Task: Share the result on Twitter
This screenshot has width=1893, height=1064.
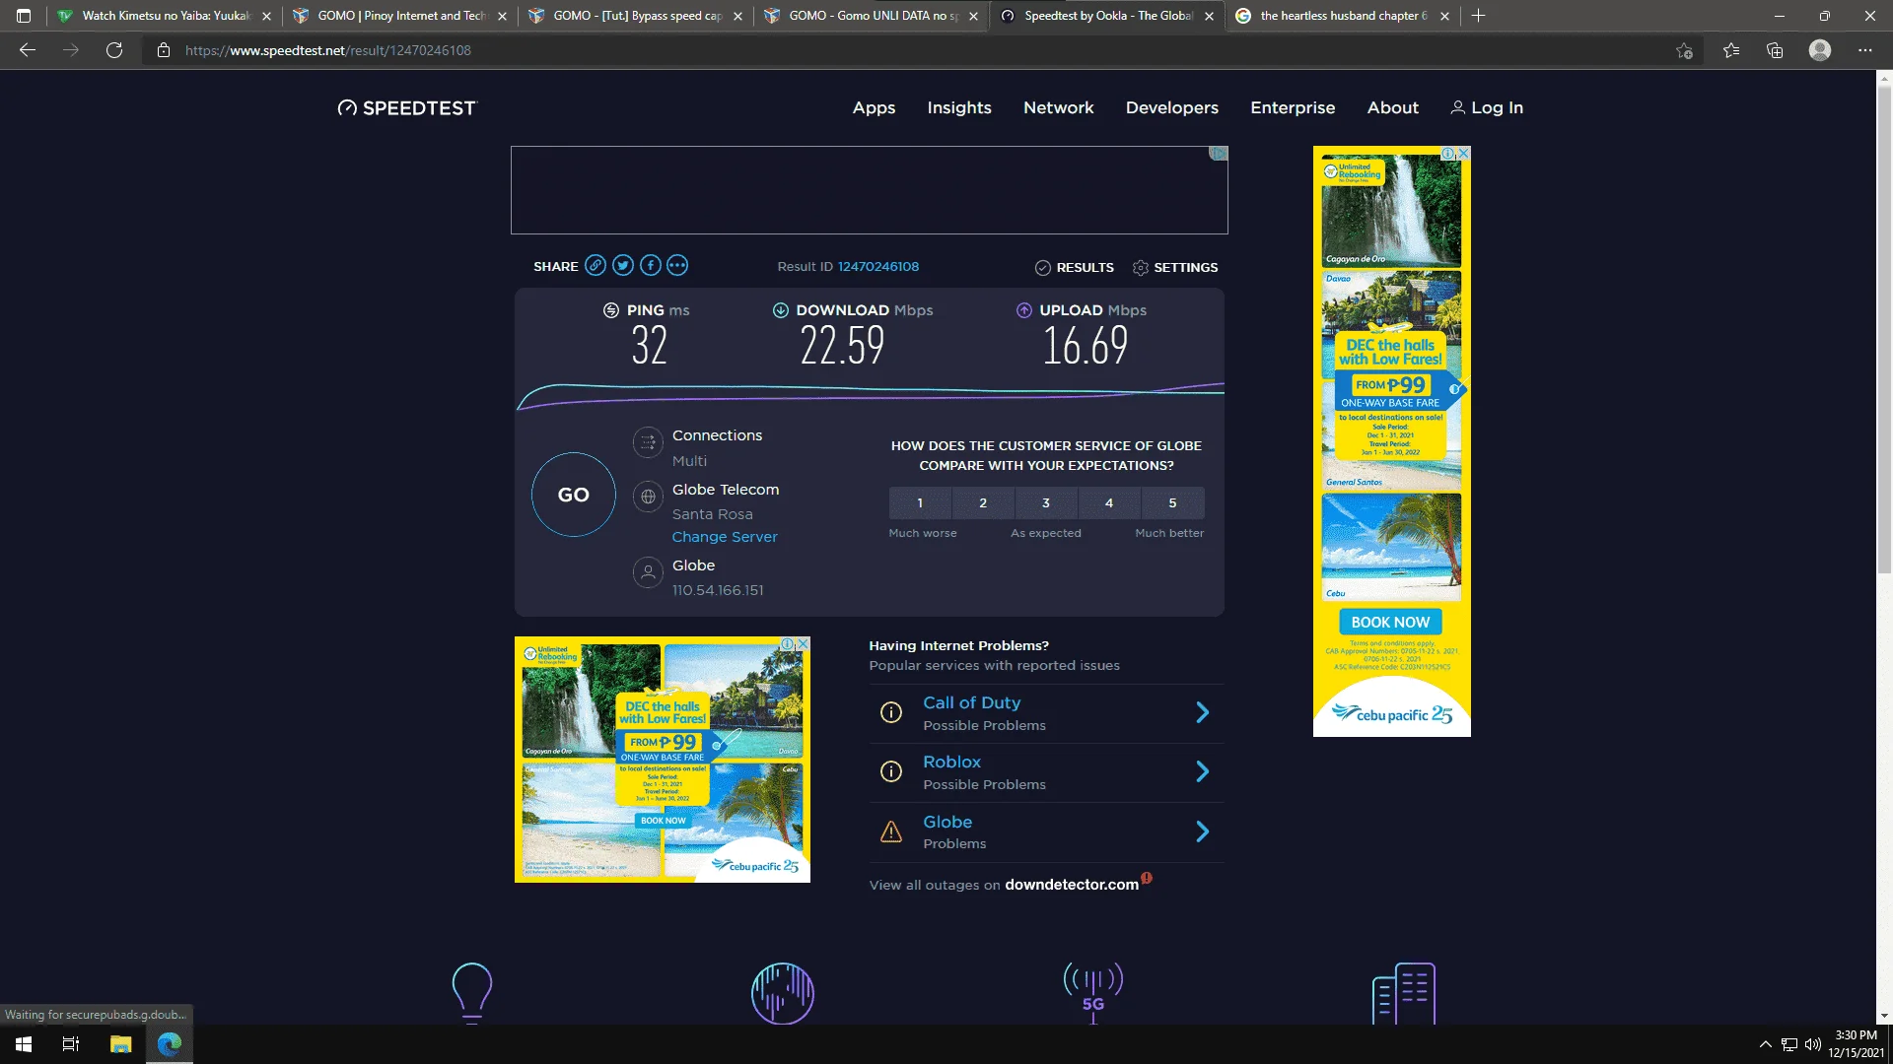Action: (x=623, y=265)
